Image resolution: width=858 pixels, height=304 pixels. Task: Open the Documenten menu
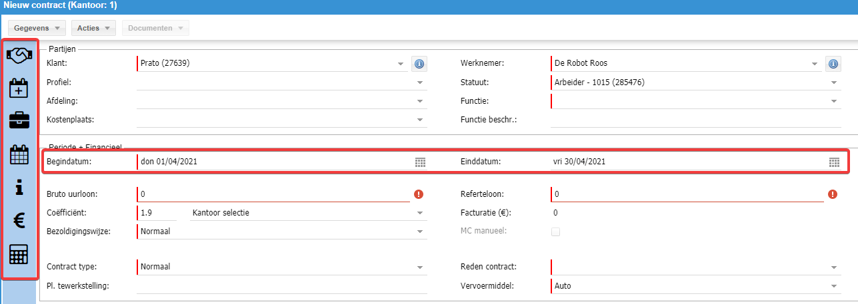(x=155, y=28)
